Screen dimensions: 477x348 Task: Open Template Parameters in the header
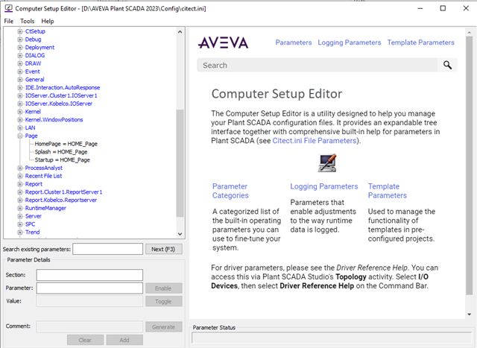click(420, 42)
